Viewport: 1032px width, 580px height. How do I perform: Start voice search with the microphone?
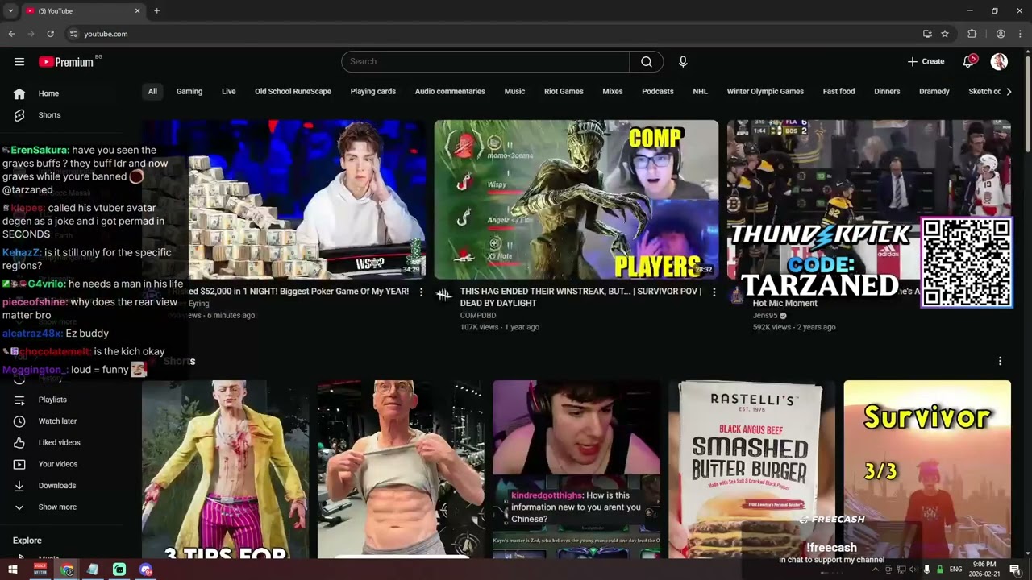(683, 62)
